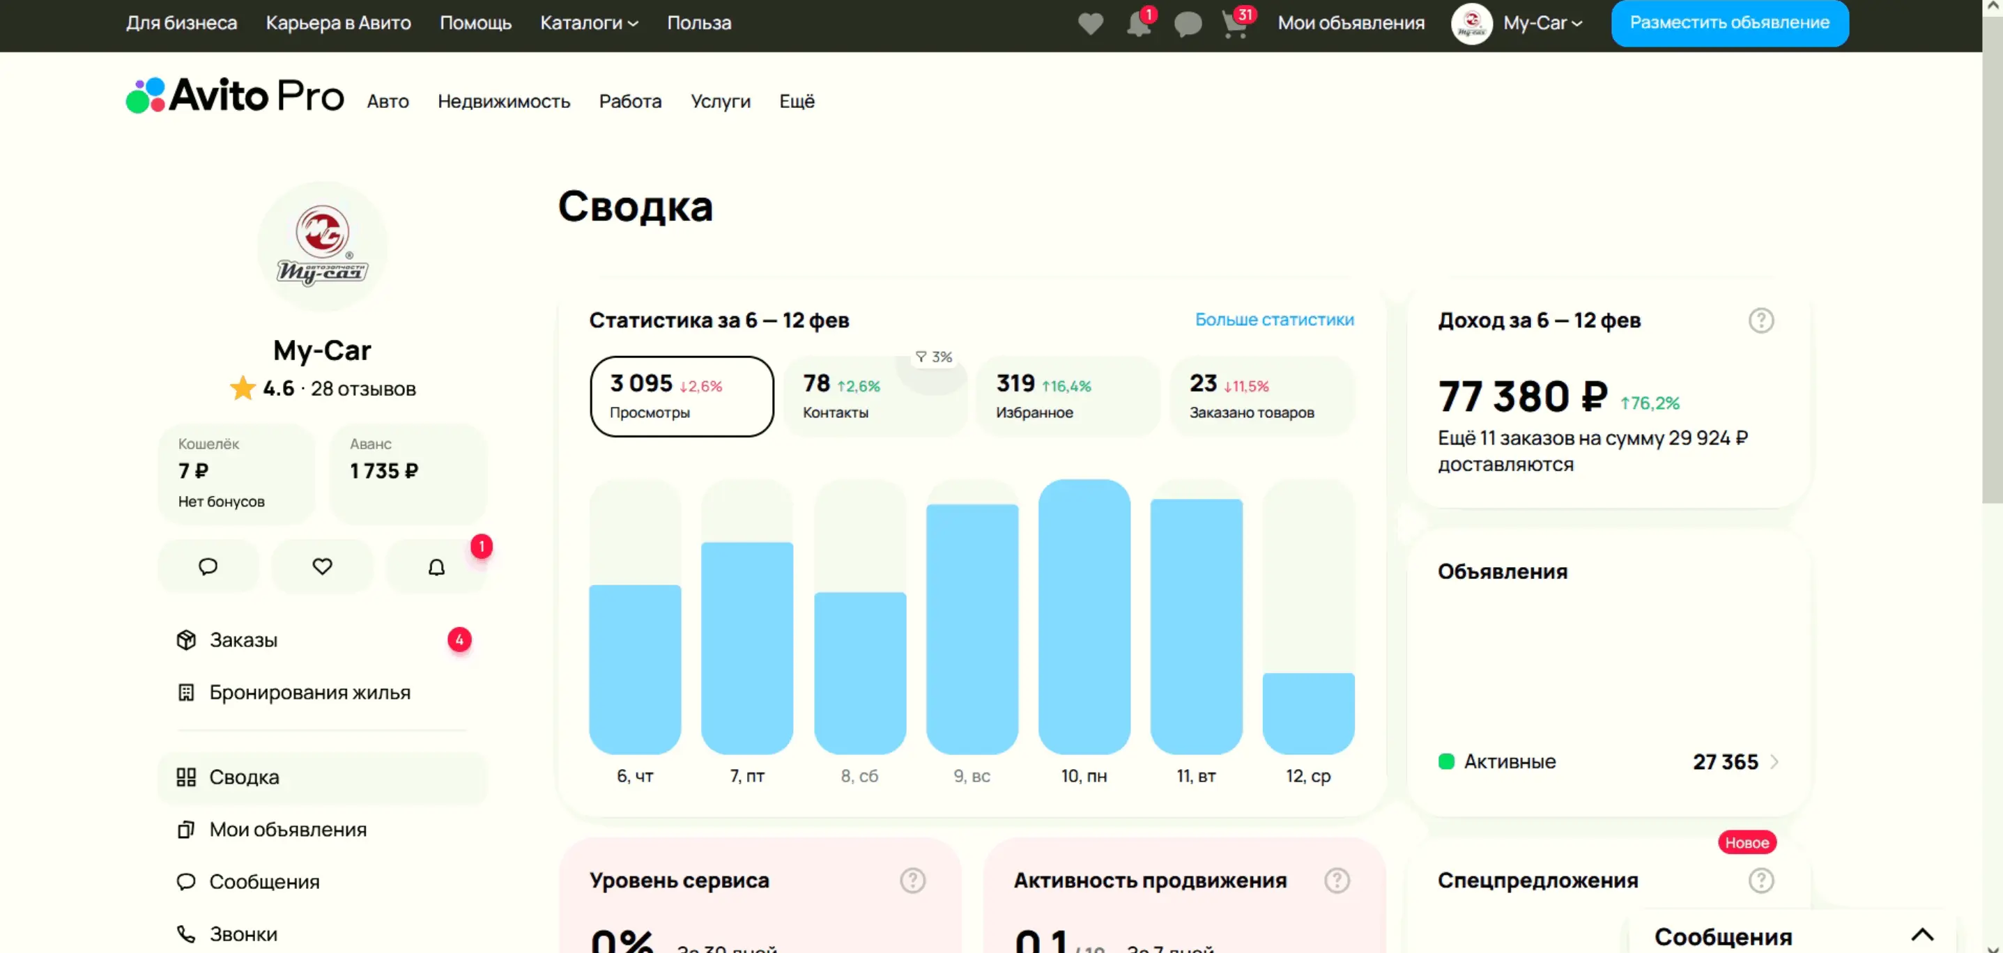Screen dimensions: 2003x953
Task: Click the Разместить объявление button
Action: click(x=1728, y=23)
